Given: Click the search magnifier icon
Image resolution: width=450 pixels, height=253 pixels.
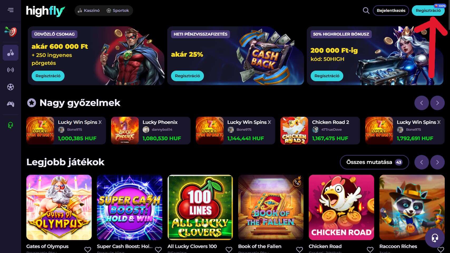Looking at the screenshot, I should click(x=366, y=11).
